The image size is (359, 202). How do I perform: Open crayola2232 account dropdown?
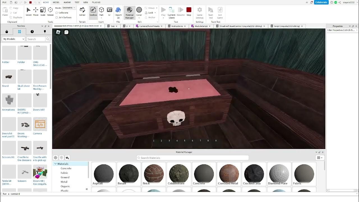click(350, 2)
